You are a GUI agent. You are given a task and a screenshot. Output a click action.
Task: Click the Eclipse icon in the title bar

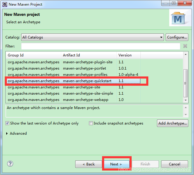pos(5,4)
